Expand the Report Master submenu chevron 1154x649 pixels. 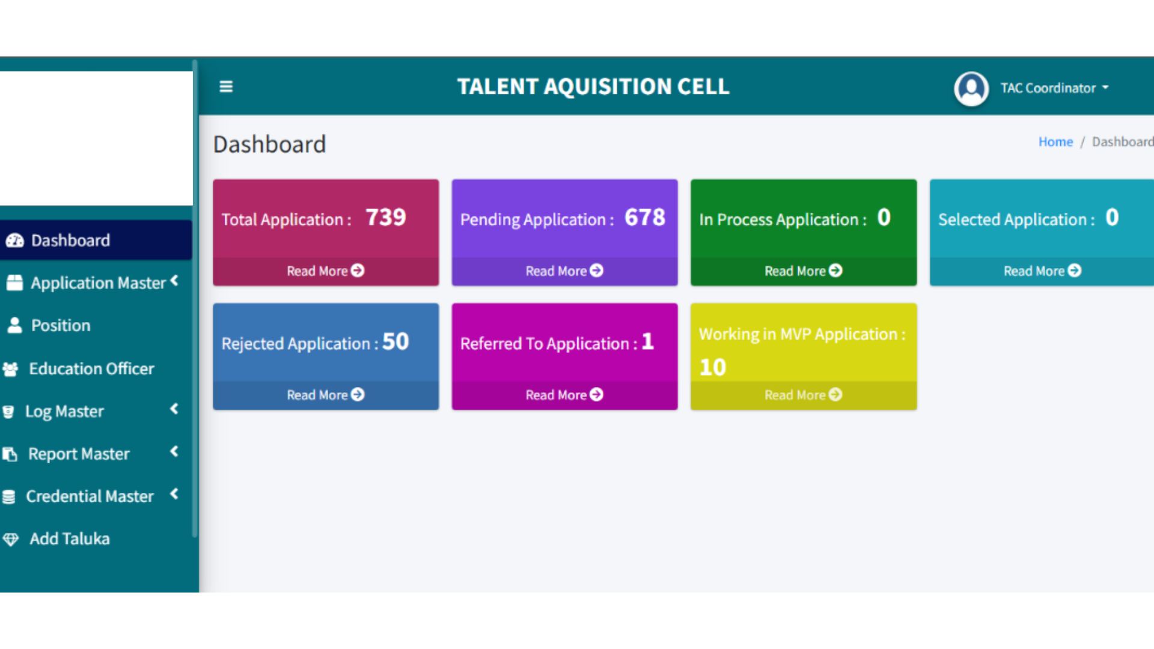tap(174, 451)
